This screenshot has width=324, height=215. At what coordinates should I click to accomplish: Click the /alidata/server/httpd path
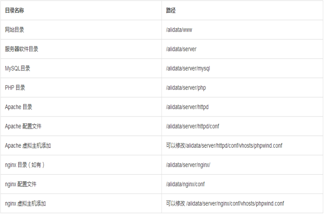[x=188, y=107]
